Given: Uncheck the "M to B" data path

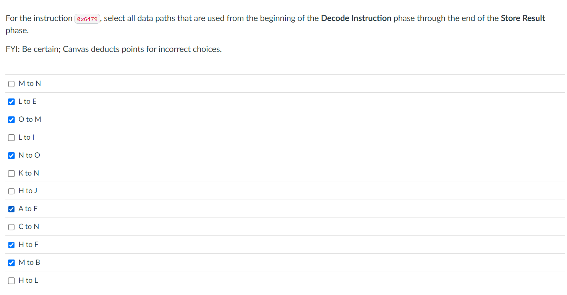Looking at the screenshot, I should pos(11,263).
